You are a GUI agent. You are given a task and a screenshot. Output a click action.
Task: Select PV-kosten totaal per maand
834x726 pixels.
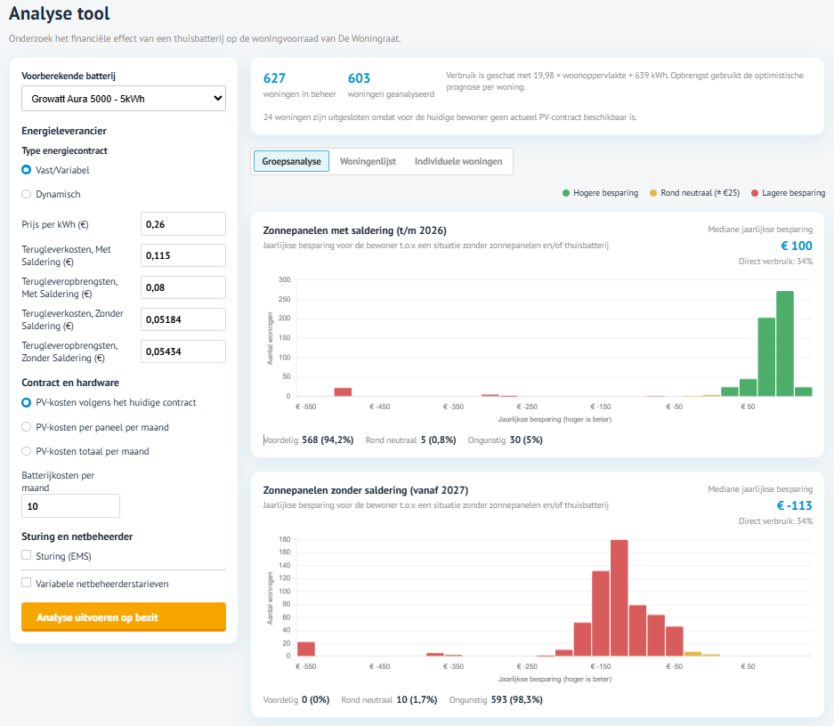(26, 451)
